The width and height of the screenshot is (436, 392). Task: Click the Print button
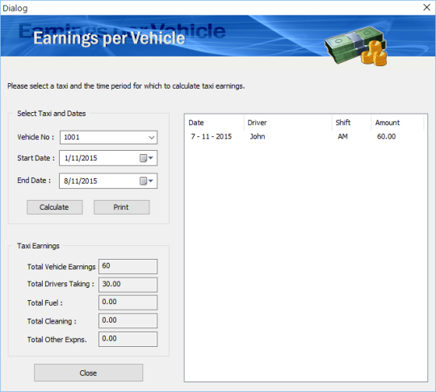click(x=121, y=207)
